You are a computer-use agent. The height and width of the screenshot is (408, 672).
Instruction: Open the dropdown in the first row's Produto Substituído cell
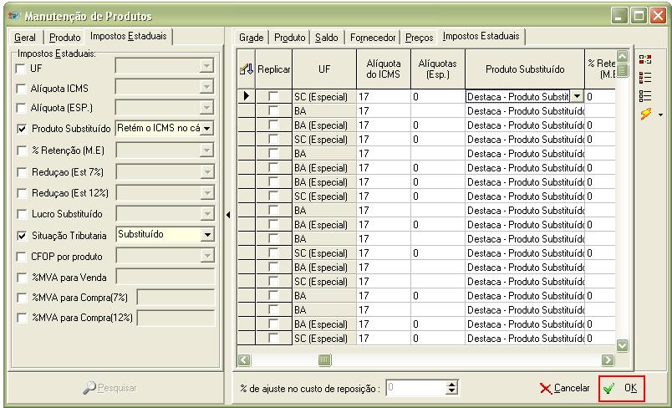578,96
